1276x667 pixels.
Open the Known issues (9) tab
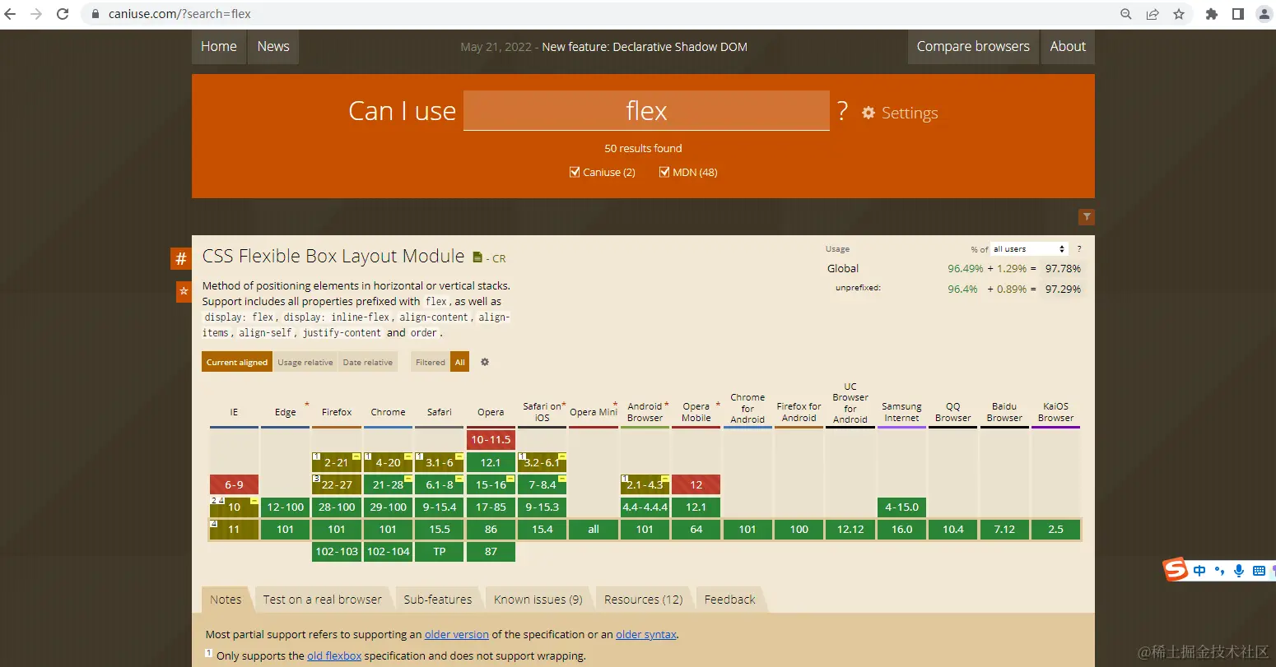click(x=538, y=600)
